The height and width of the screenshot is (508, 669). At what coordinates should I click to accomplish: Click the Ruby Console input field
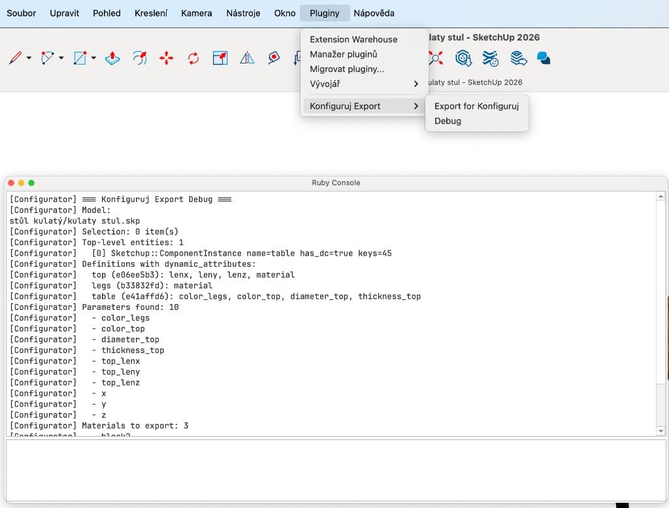click(x=336, y=470)
